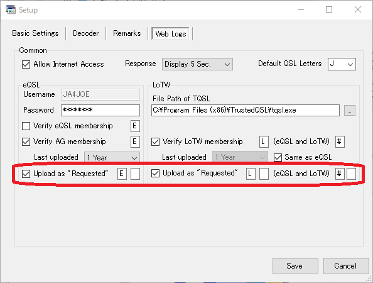Viewport: 373px width, 283px height.
Task: Open the Default QSL Letters dropdown
Action: [x=342, y=64]
